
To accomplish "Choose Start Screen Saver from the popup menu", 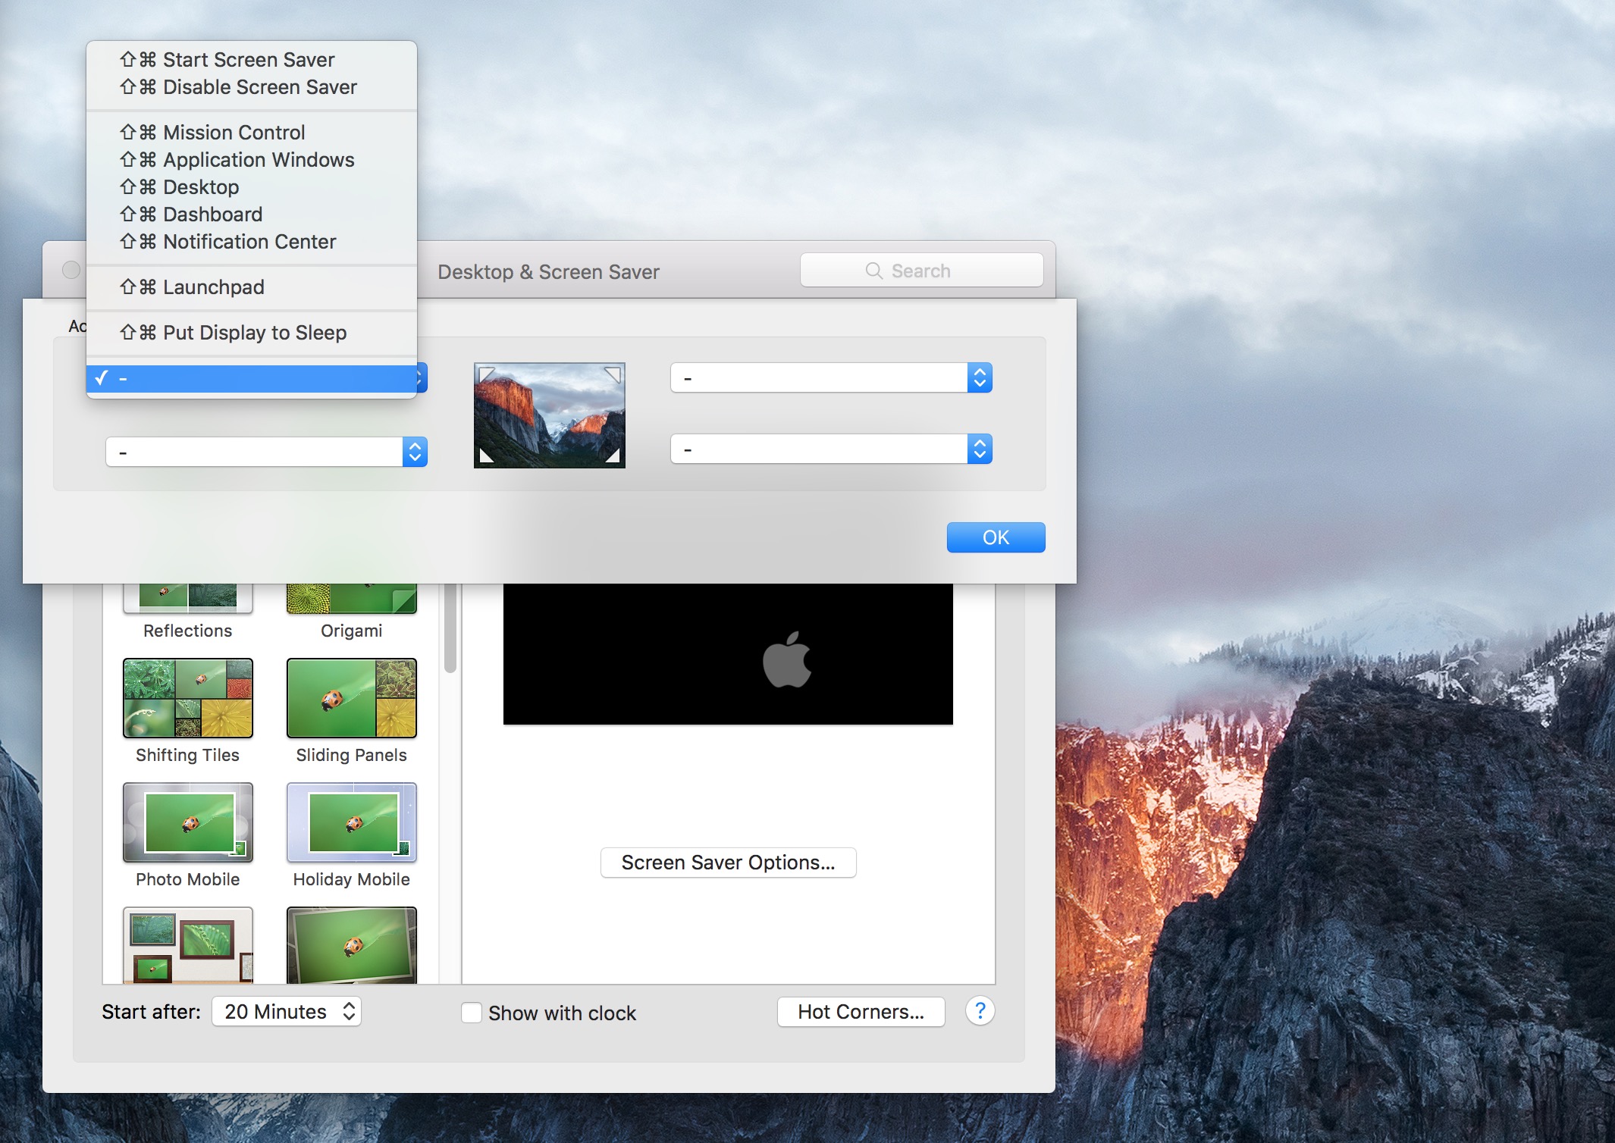I will (252, 60).
